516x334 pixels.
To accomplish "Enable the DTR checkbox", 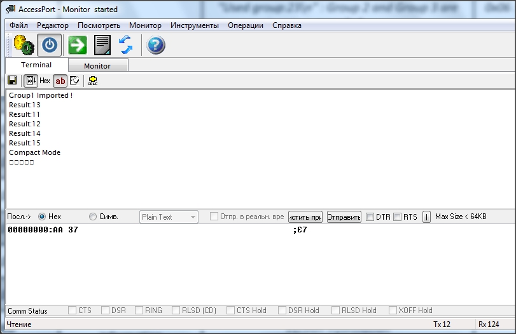I will coord(370,217).
